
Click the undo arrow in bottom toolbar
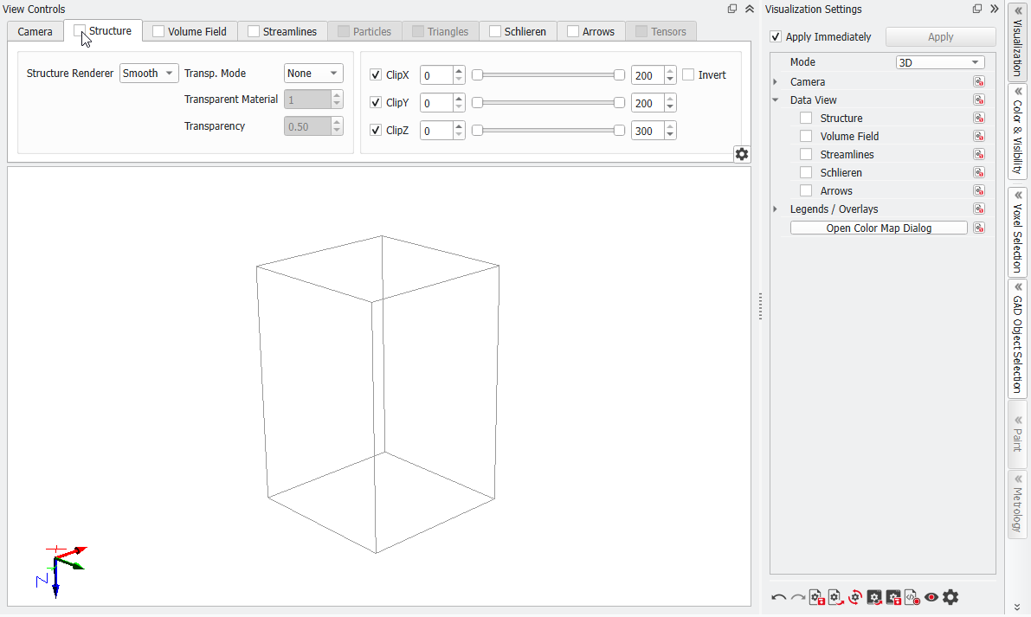click(x=778, y=597)
